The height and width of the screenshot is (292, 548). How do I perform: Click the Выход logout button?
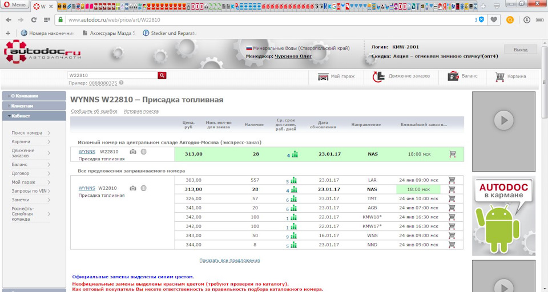(521, 50)
